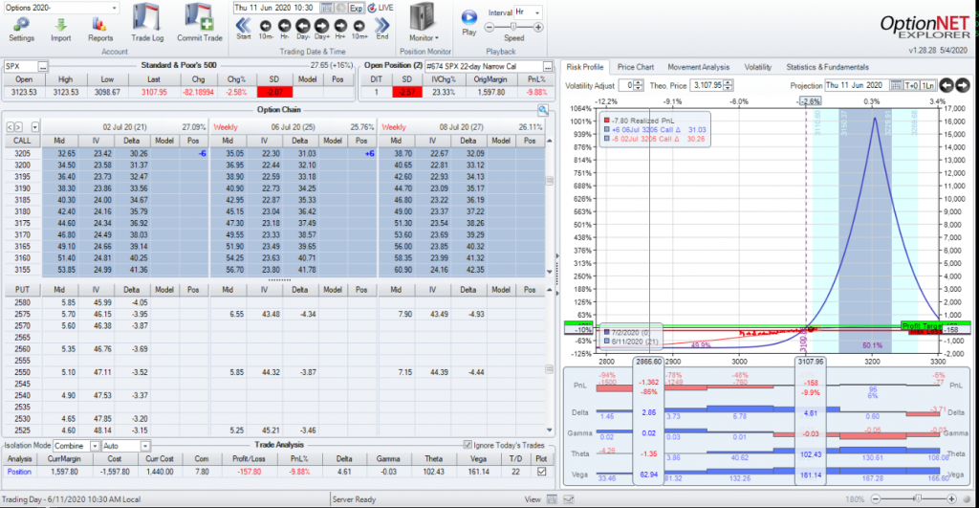Viewport: 979px width, 508px height.
Task: Click the SPX symbol input field
Action: (x=20, y=66)
